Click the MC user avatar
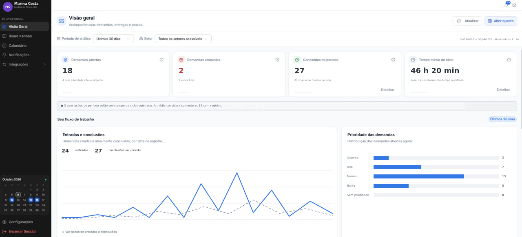Screen dimensions: 522x237 point(8,7)
